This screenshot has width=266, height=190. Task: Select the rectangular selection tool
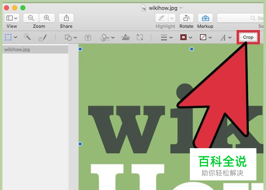[8, 37]
